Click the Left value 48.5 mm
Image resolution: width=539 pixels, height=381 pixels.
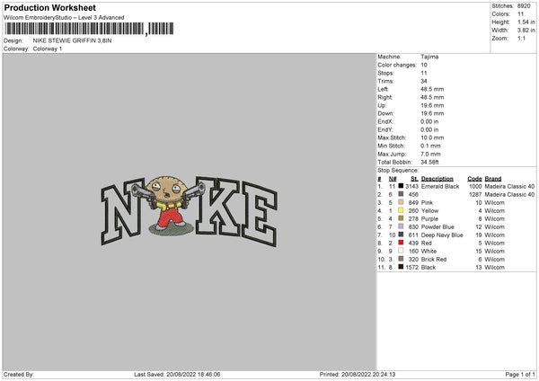point(432,89)
